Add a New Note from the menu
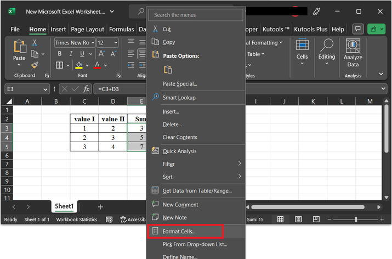 [196, 217]
